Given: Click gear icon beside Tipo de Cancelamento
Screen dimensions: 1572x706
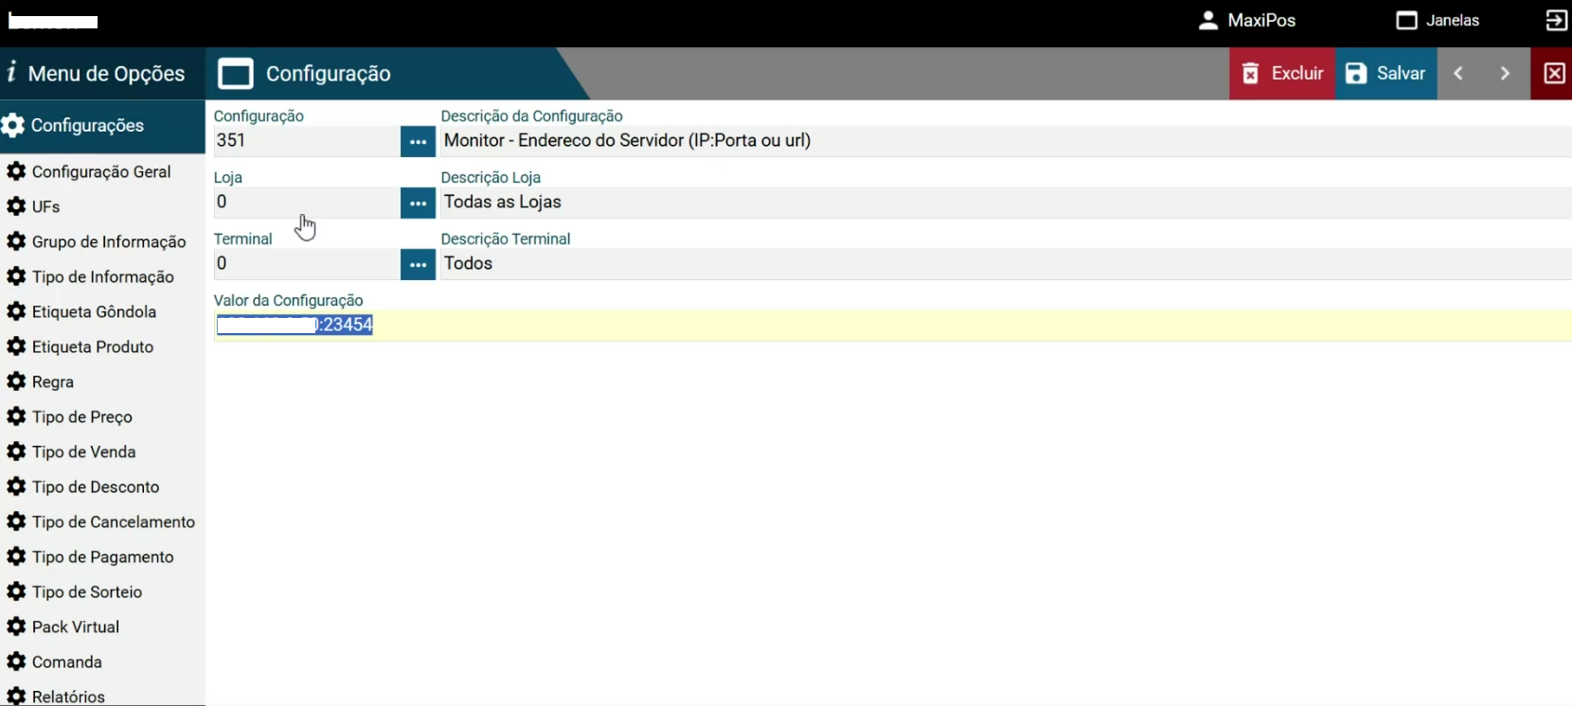Looking at the screenshot, I should point(16,521).
